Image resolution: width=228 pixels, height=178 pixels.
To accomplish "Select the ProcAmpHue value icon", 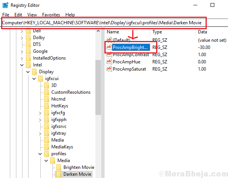I will pyautogui.click(x=109, y=61).
